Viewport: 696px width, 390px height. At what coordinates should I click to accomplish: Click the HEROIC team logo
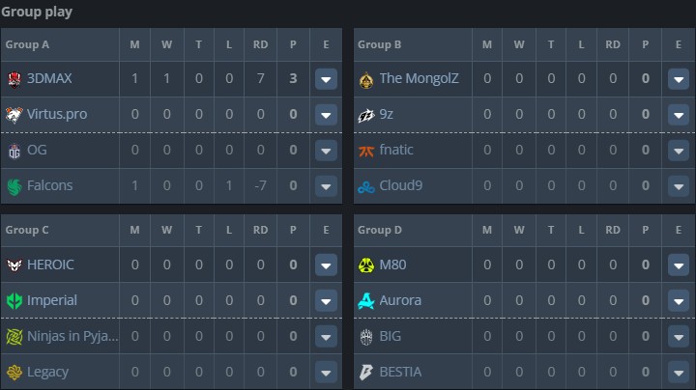pos(14,265)
